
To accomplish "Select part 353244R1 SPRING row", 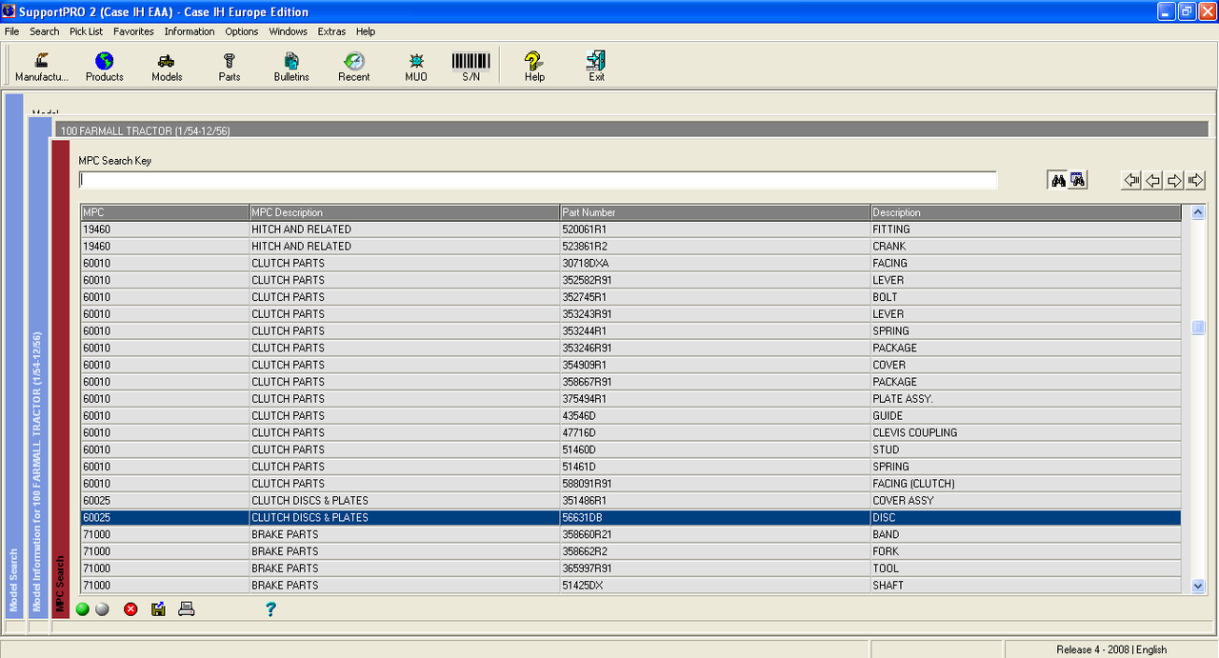I will [x=630, y=331].
